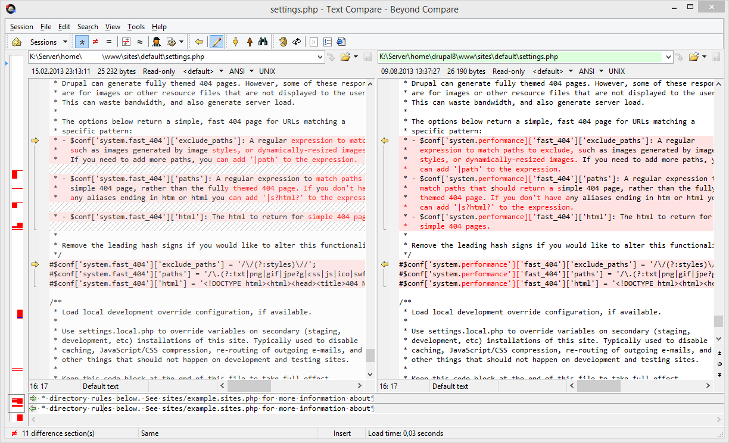Screen dimensions: 729x443
Task: Click left pane horizontal scroll-right arrow
Action: (360, 386)
